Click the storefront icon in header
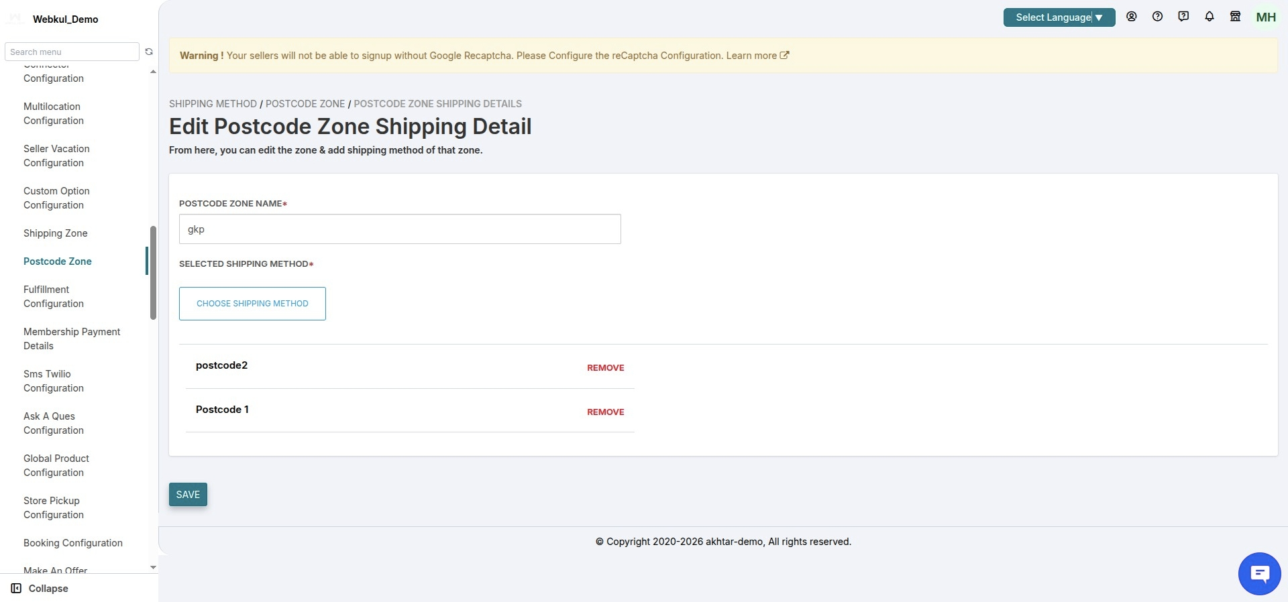 1235,17
